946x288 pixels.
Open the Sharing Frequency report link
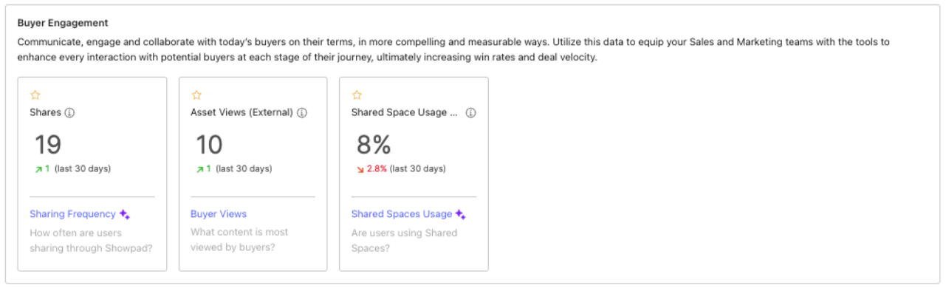72,214
